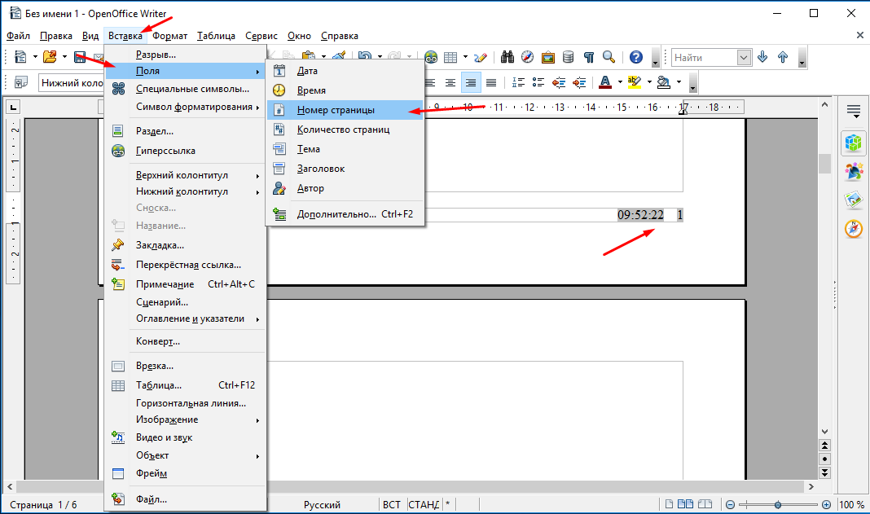Viewport: 870px width, 514px height.
Task: Click the Find Previous up arrow
Action: [x=783, y=57]
